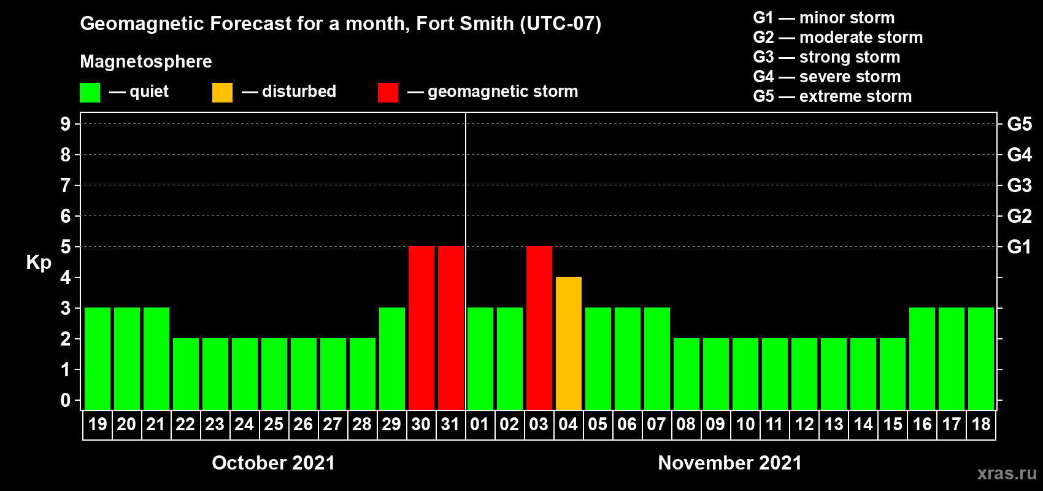
Task: Click the Kp axis label
Action: [39, 263]
